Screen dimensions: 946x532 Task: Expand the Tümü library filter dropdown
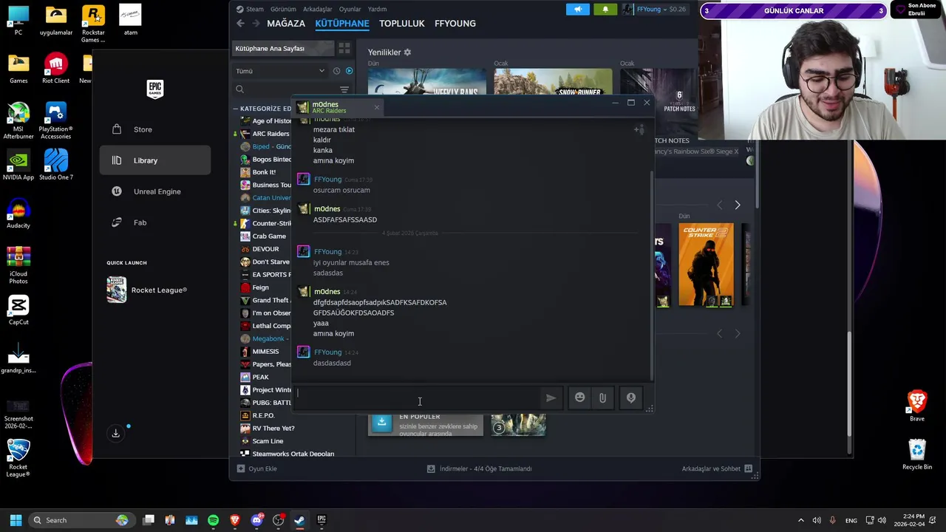pos(280,71)
